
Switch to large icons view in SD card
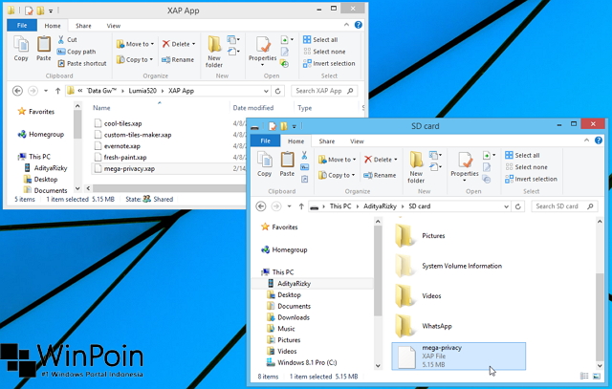[597, 377]
